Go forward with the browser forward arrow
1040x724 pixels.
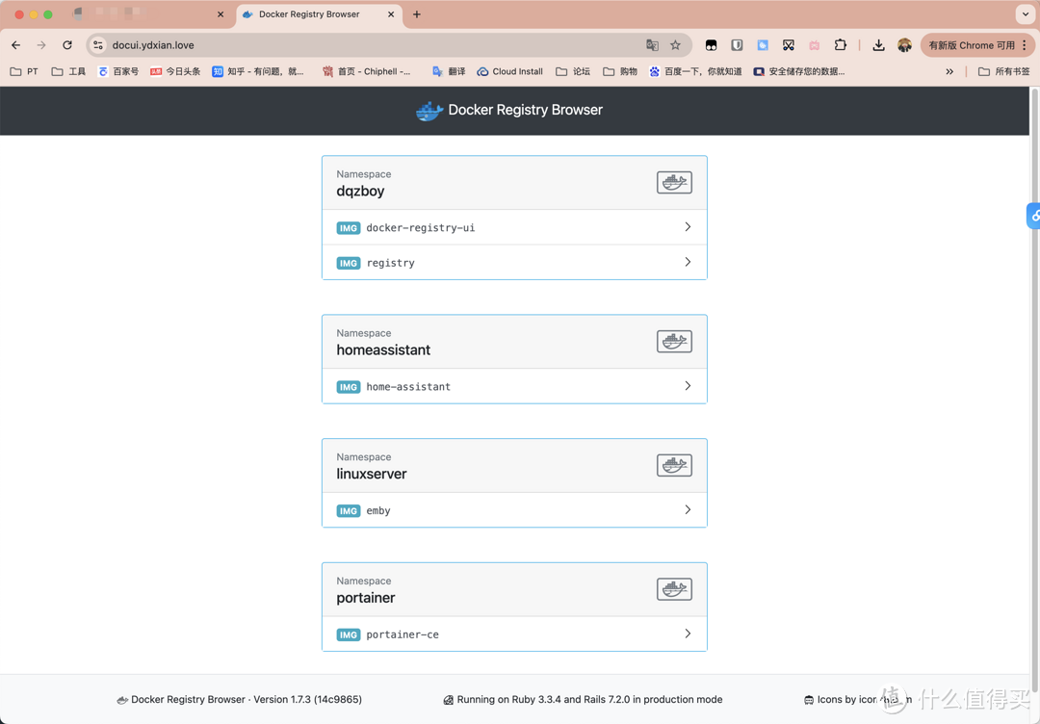pos(41,45)
